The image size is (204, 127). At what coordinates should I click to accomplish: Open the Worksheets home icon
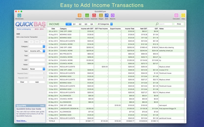tap(19, 15)
